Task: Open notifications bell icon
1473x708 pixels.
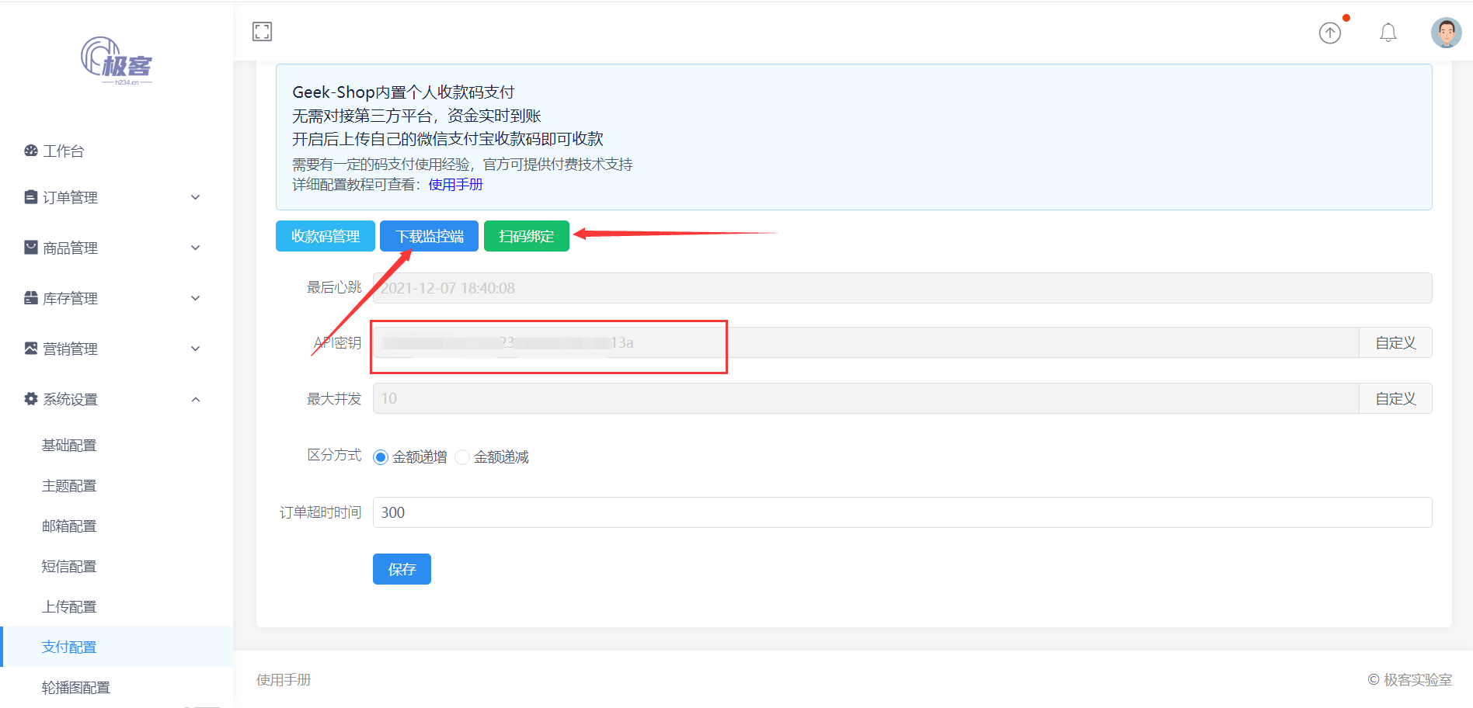Action: coord(1388,33)
